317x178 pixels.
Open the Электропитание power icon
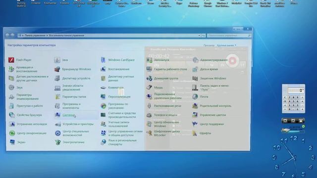coord(58,142)
